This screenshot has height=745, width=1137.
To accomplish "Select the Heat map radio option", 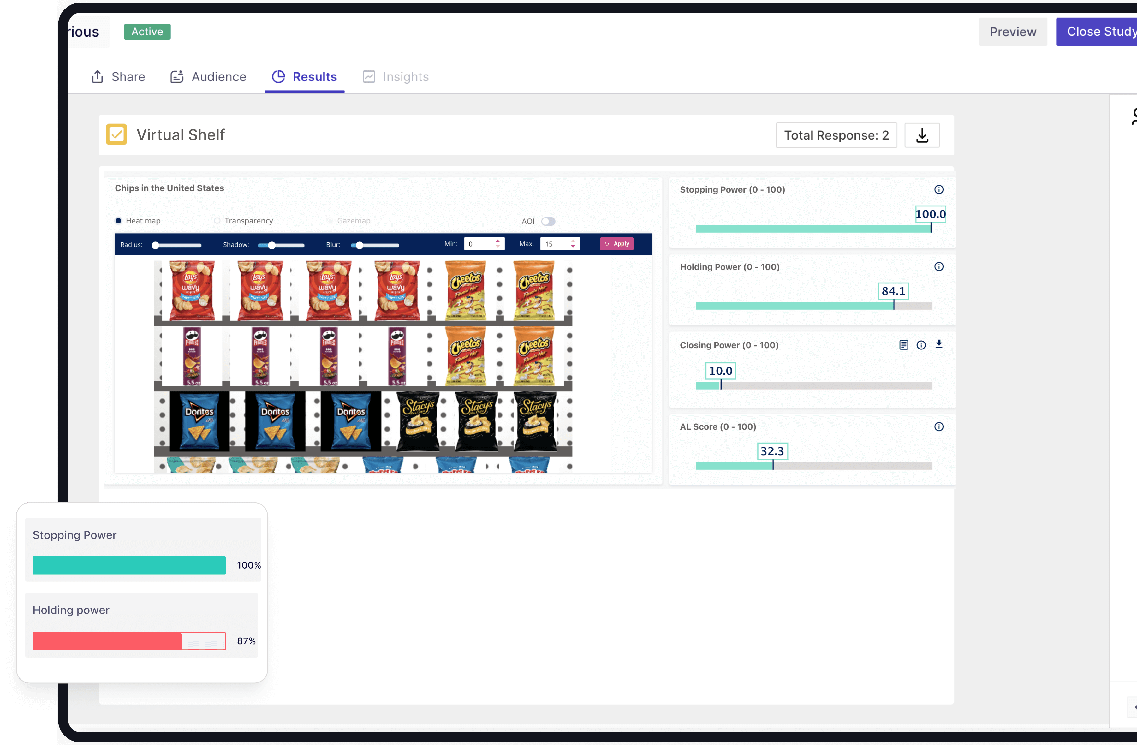I will click(118, 220).
